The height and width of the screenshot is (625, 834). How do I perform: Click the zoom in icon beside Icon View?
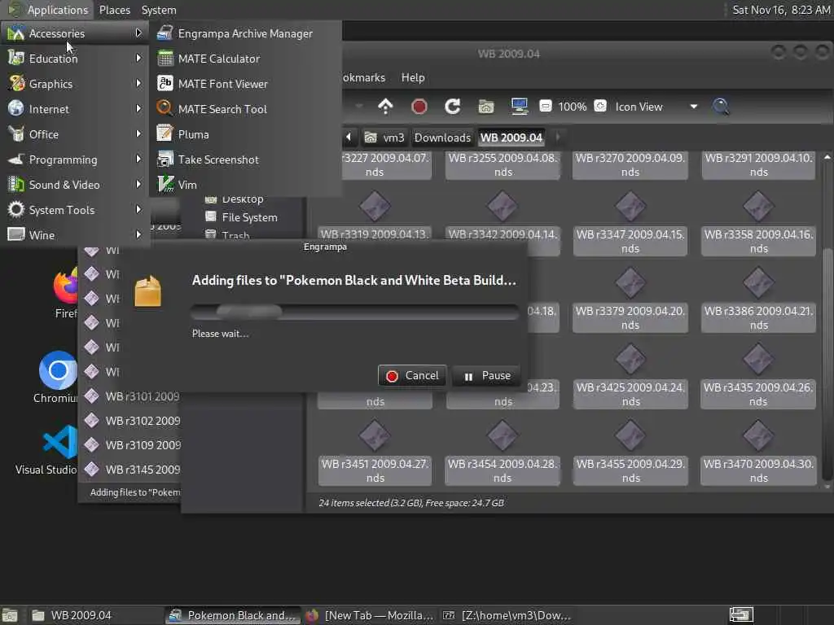(x=600, y=107)
